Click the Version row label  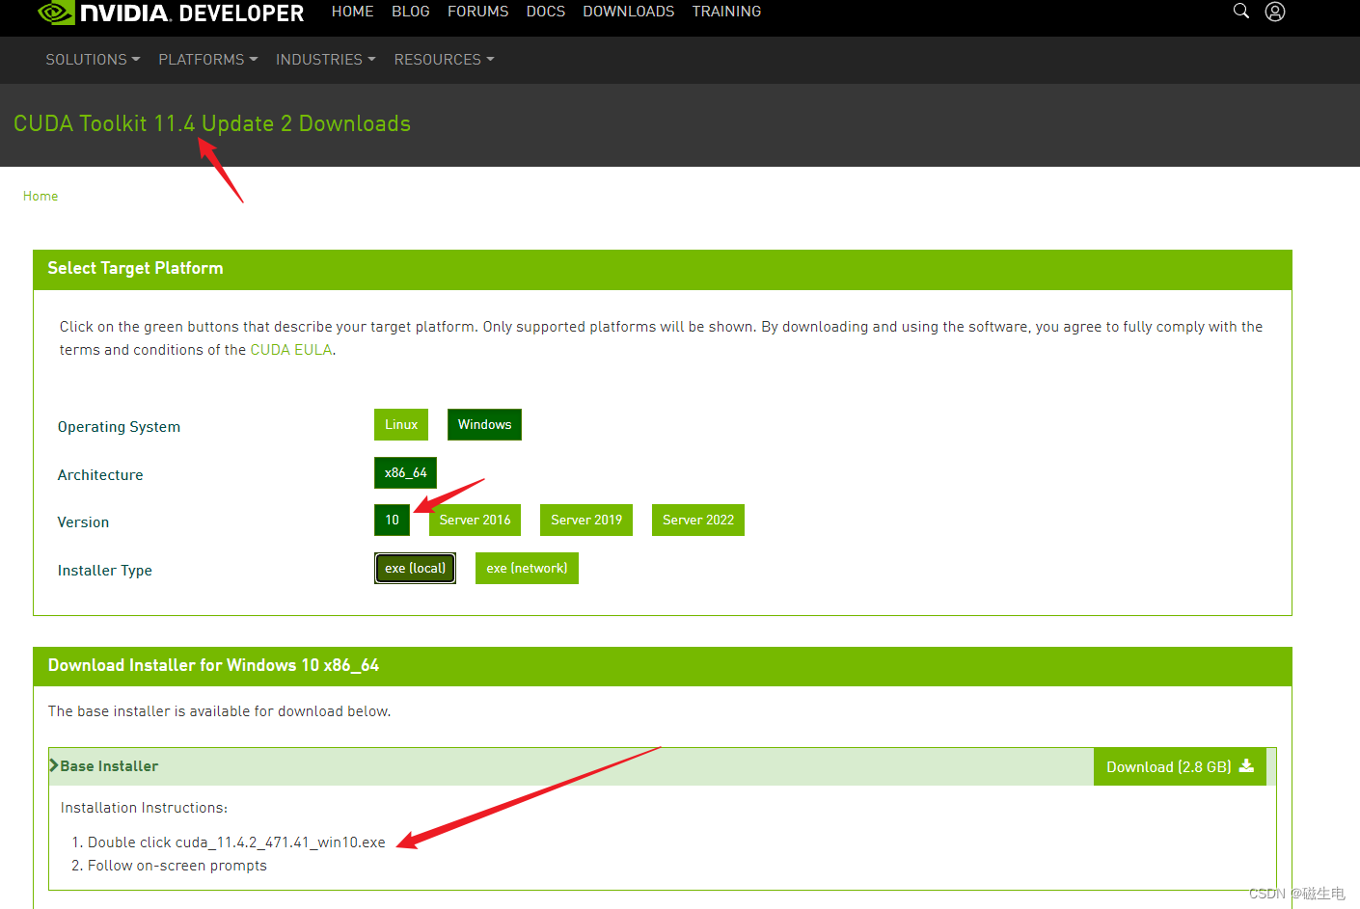(x=83, y=522)
